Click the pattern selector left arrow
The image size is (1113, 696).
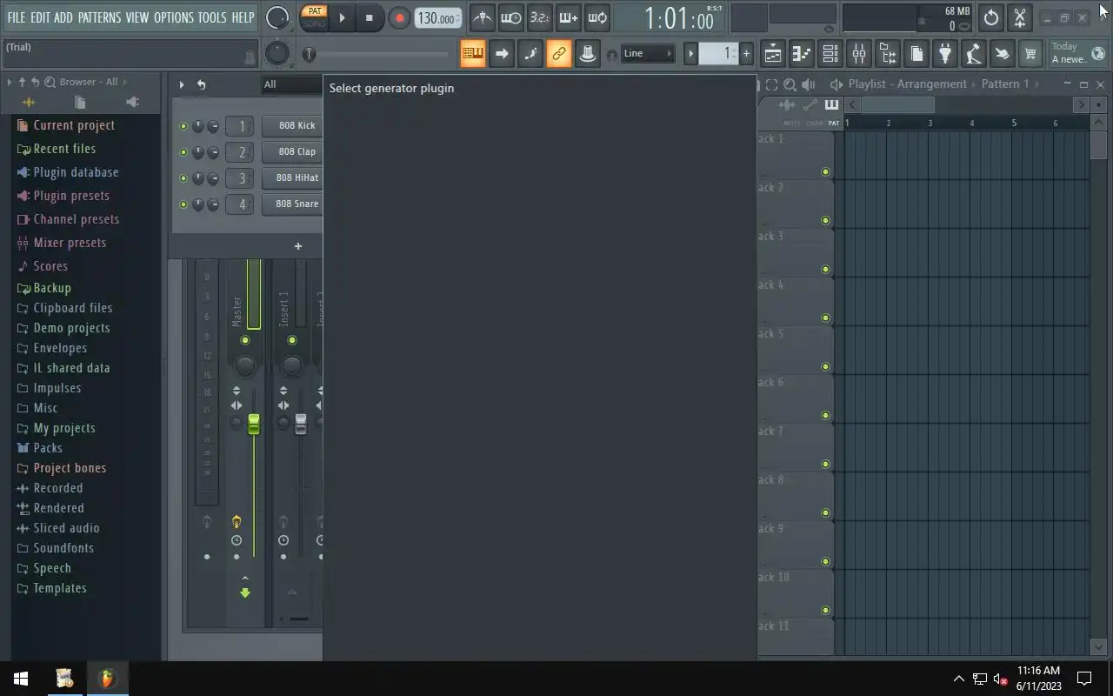click(x=691, y=54)
